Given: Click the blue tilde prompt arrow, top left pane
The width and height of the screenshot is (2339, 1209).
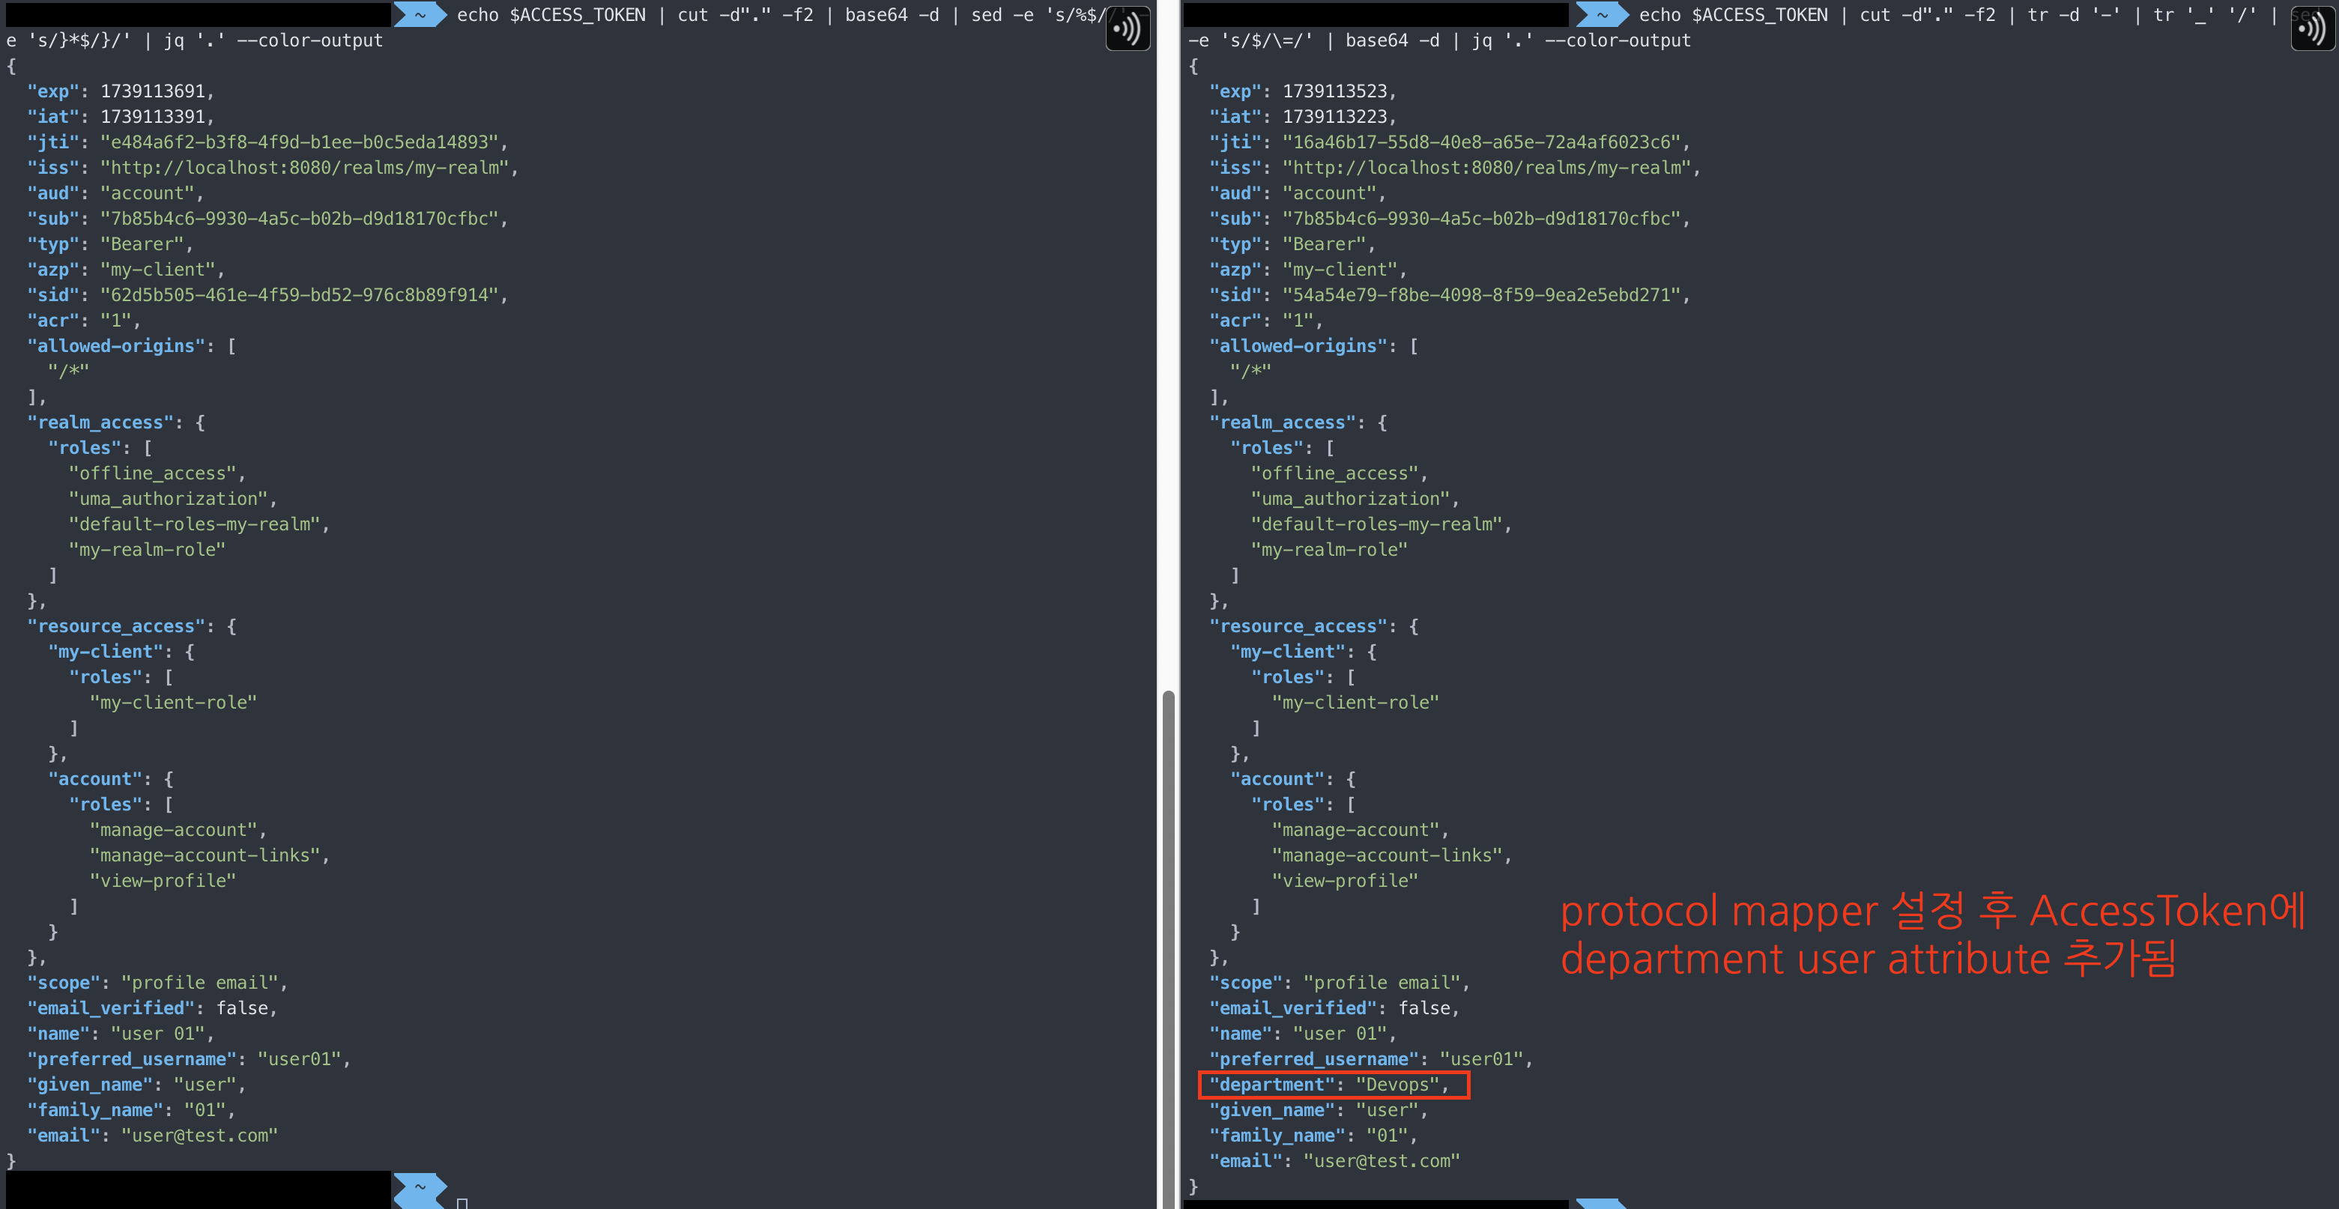Looking at the screenshot, I should [x=420, y=14].
